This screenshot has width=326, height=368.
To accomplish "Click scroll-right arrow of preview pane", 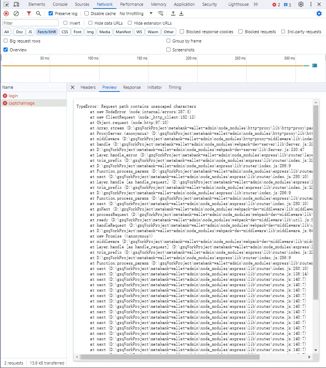I will pos(309,357).
